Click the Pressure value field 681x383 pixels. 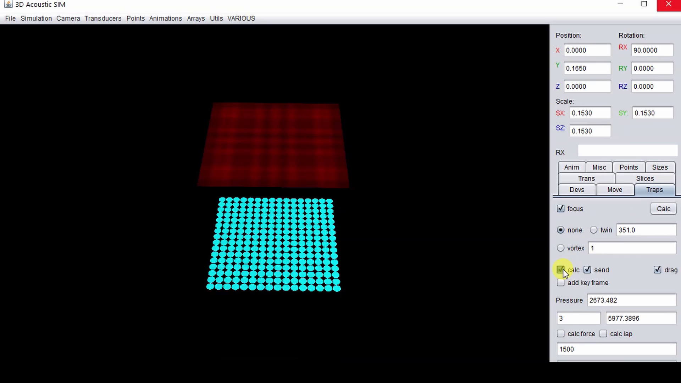pyautogui.click(x=631, y=300)
